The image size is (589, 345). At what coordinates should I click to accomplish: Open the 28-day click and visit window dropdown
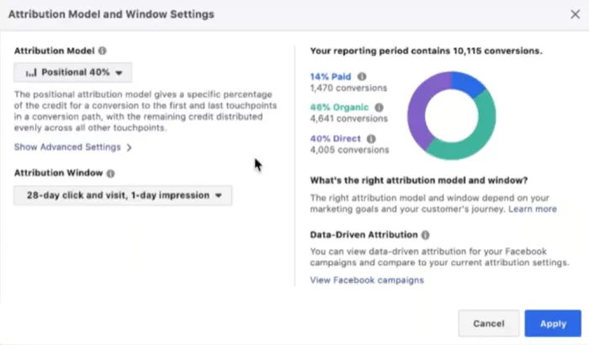(x=123, y=195)
